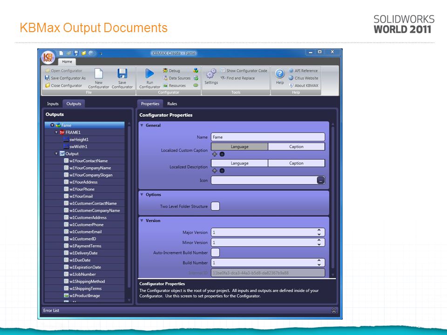Open API Reference
Image resolution: width=447 pixels, height=335 pixels.
(303, 71)
